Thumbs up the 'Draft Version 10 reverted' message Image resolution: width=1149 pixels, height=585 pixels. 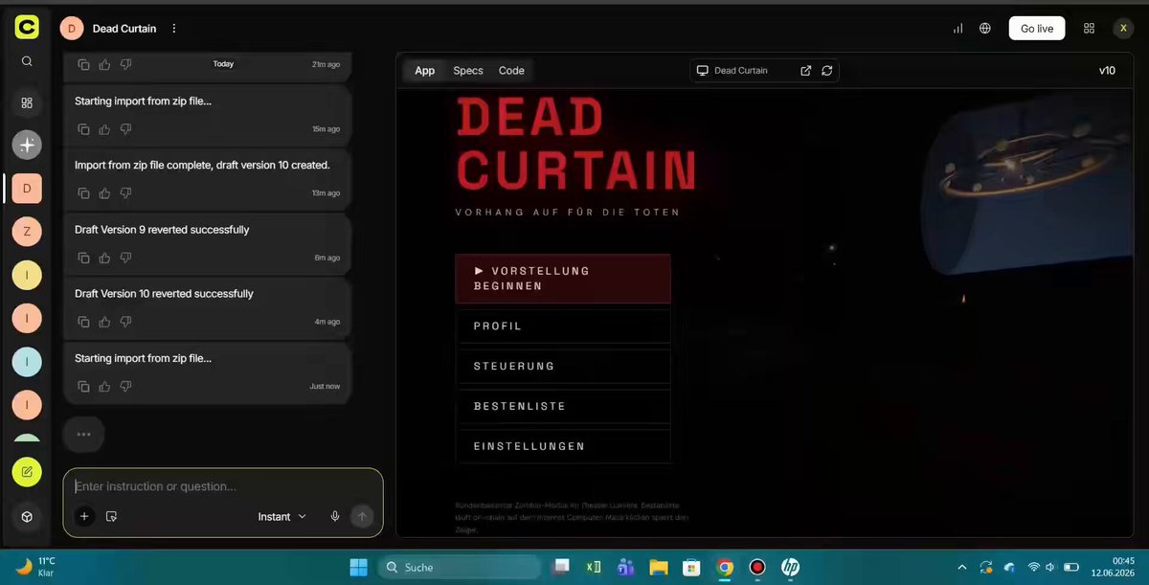pos(104,322)
